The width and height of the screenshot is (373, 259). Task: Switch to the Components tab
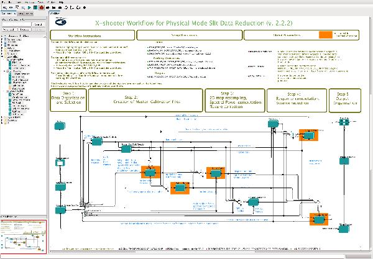(x=9, y=13)
